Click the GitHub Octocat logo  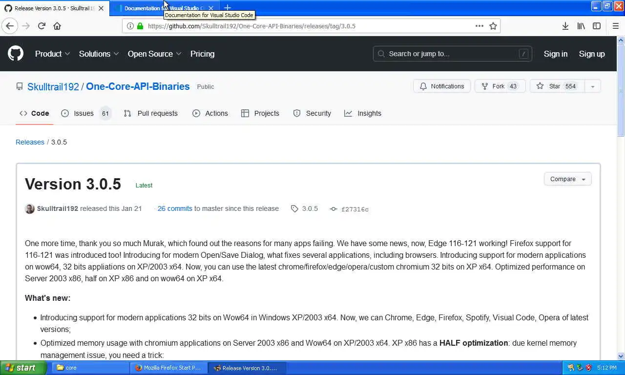[16, 54]
